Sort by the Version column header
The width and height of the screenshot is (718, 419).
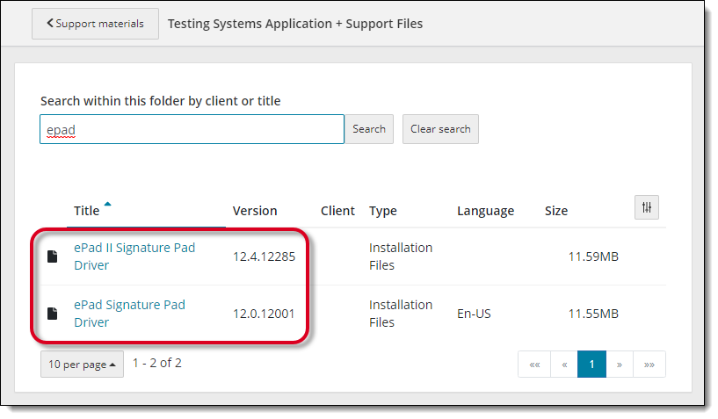coord(255,211)
